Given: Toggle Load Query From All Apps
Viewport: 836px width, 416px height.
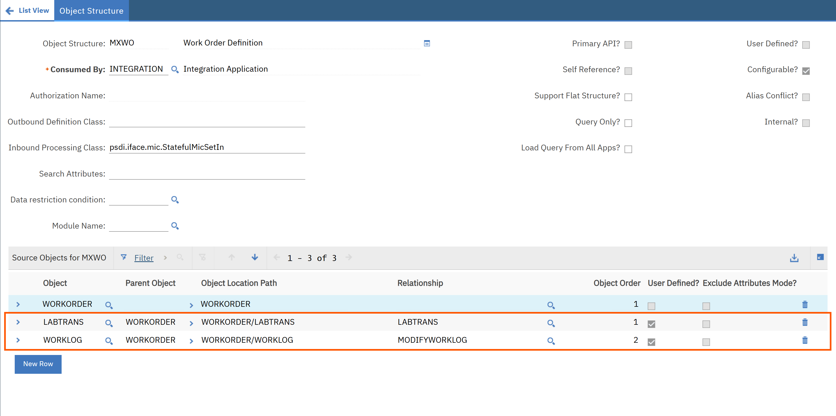Looking at the screenshot, I should click(628, 149).
